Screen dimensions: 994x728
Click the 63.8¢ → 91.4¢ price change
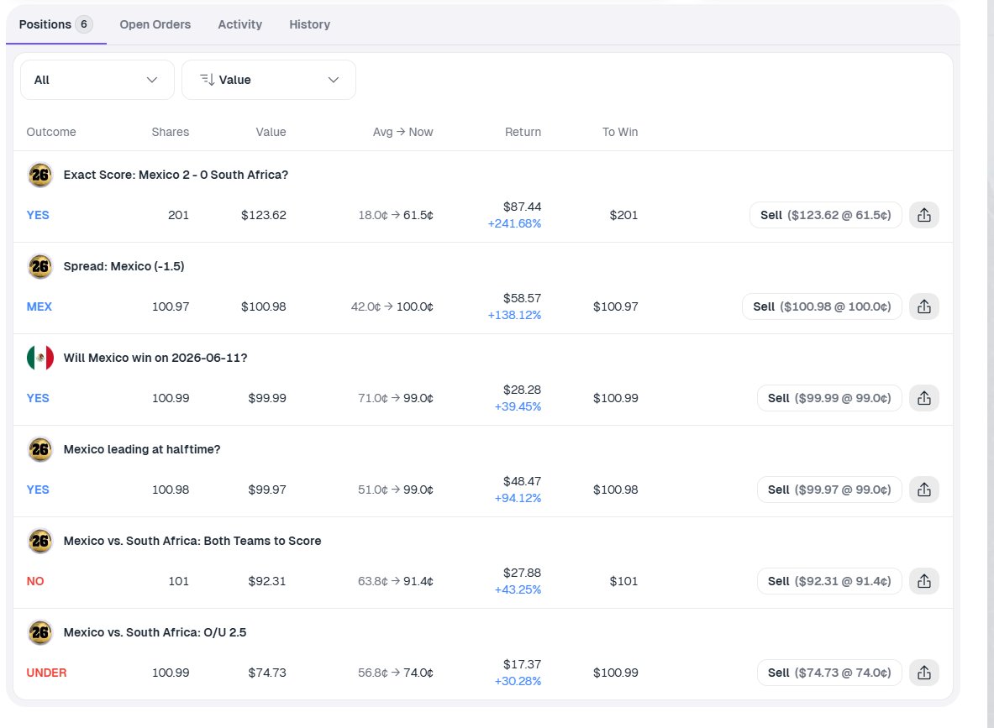tap(396, 581)
